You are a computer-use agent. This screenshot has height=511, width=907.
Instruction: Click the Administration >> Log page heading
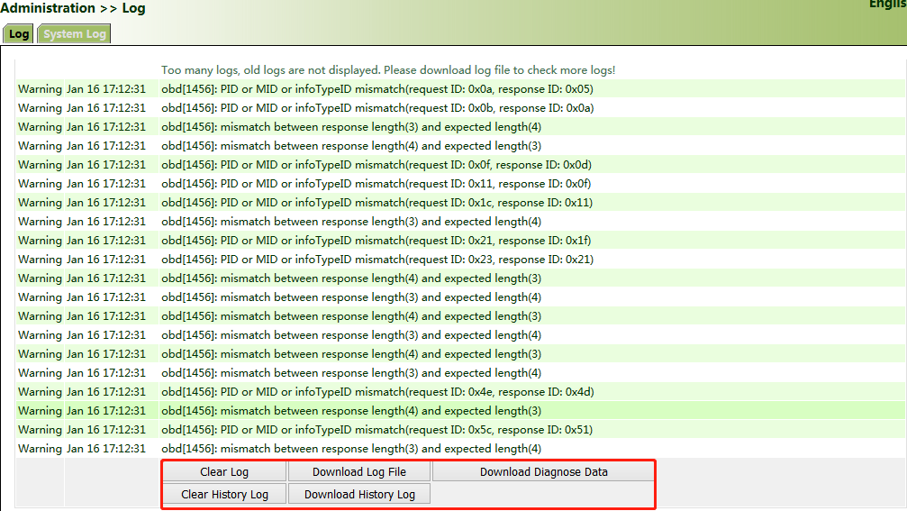click(73, 8)
